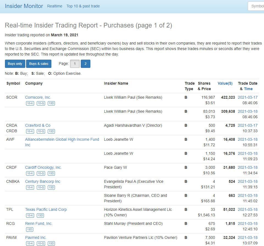
Task: Go to page 2
Action: (x=85, y=64)
